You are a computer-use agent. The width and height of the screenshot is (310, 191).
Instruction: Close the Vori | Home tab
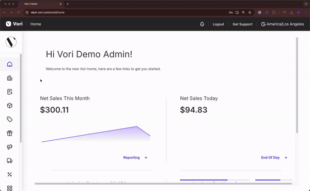pyautogui.click(x=60, y=4)
